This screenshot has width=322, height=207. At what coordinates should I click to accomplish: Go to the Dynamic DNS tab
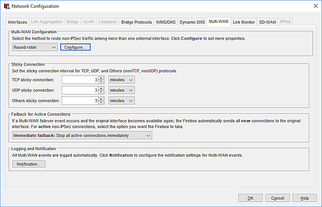[192, 22]
